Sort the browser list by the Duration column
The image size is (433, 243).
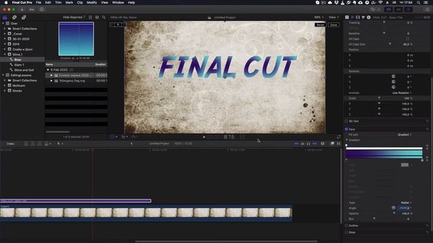pos(100,64)
